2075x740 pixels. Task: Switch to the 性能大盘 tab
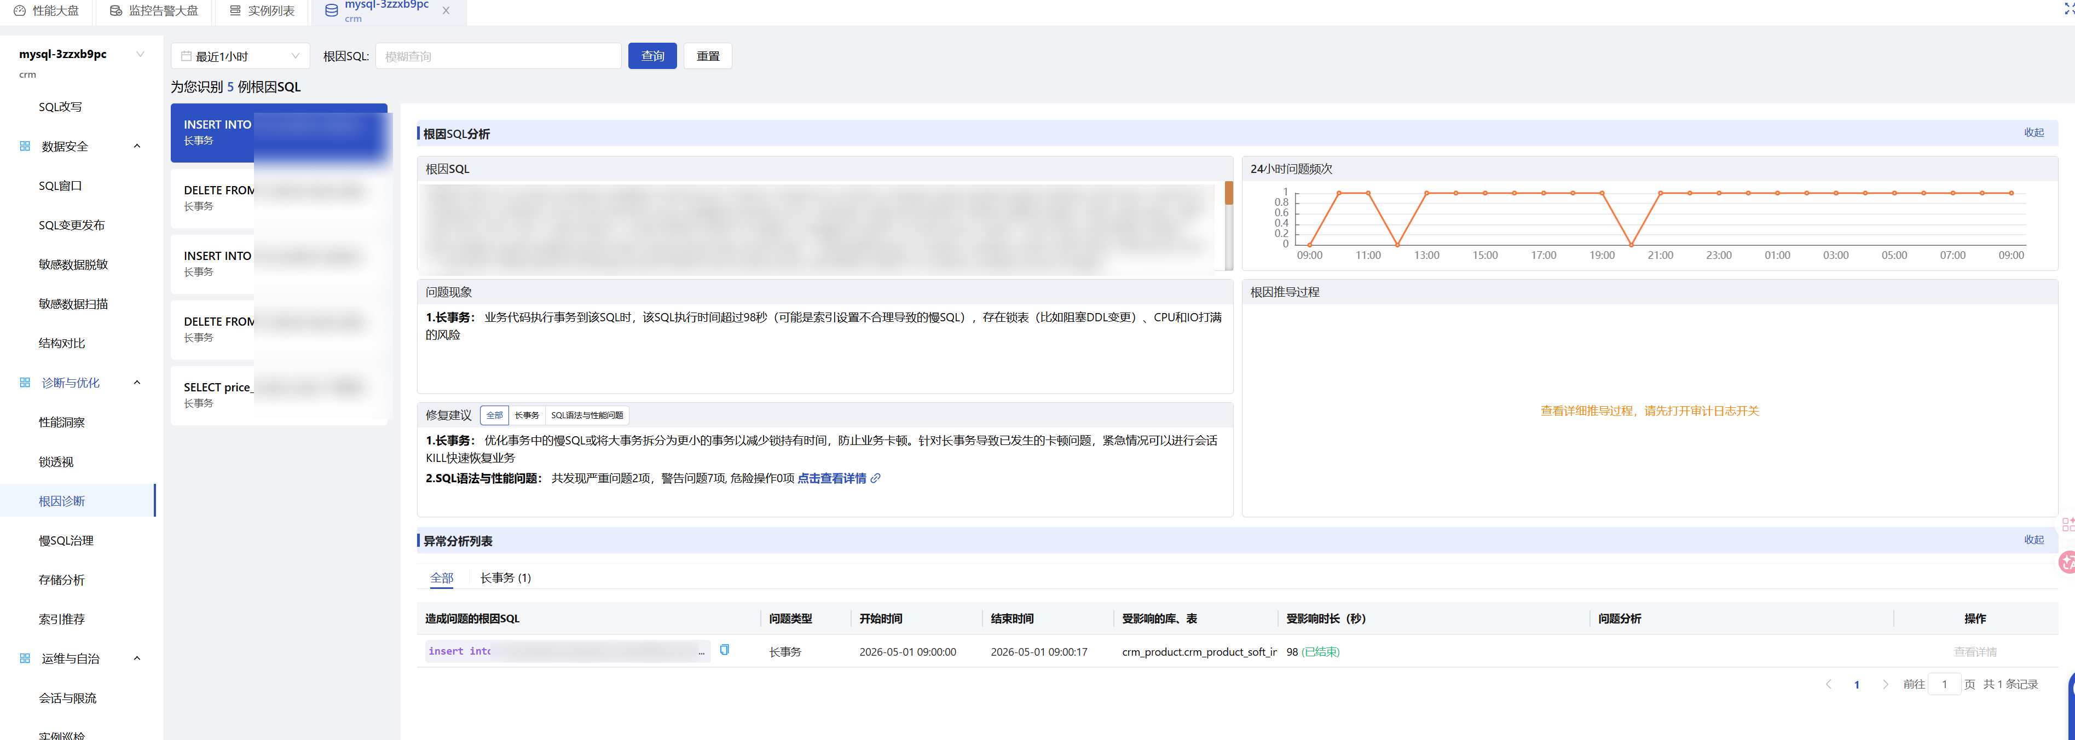click(47, 10)
